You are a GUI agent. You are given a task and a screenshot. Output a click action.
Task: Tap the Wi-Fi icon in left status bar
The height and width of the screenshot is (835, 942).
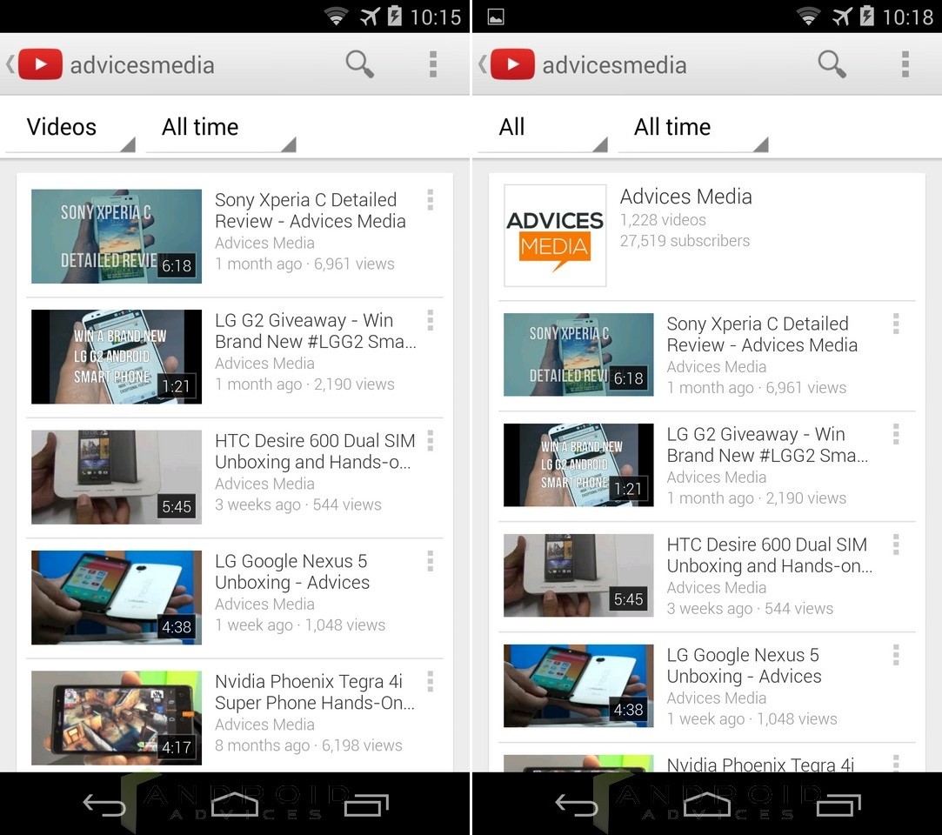(x=336, y=17)
